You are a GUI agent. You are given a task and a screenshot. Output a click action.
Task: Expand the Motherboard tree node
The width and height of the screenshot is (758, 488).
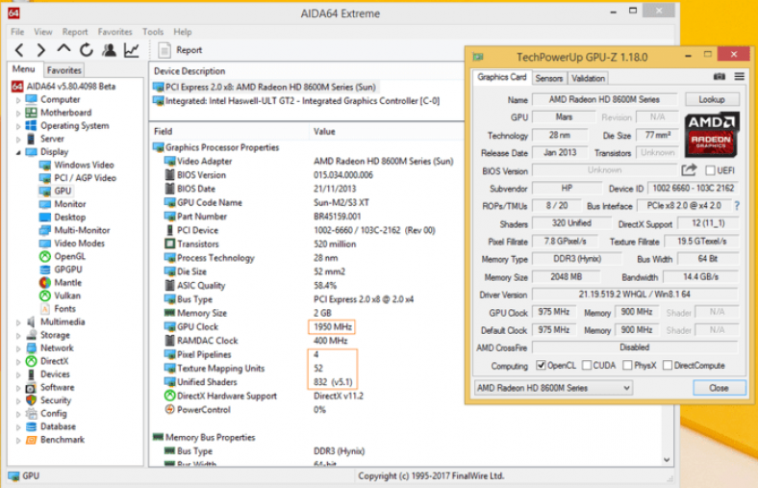18,114
